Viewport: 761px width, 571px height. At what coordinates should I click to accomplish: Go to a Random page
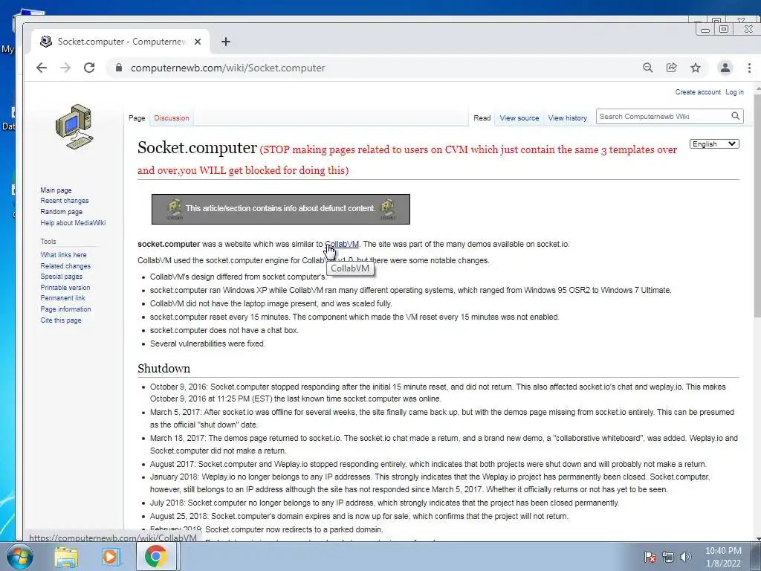coord(61,212)
